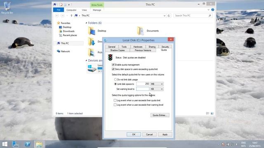This screenshot has width=264, height=148.
Task: Click This PC in the address bar
Action: point(85,16)
